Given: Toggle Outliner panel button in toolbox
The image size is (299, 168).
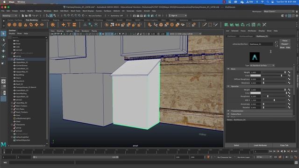Looking at the screenshot, I should 3,98.
